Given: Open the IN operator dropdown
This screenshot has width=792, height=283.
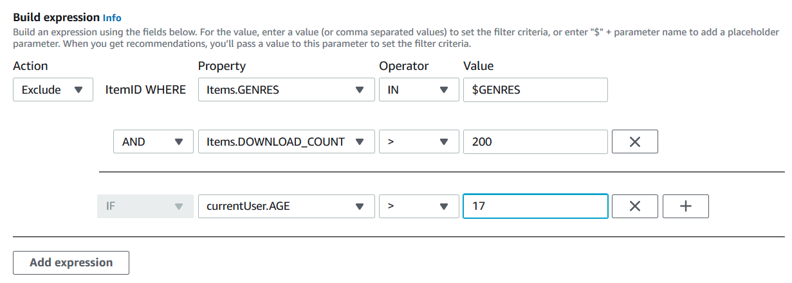Looking at the screenshot, I should pos(418,90).
